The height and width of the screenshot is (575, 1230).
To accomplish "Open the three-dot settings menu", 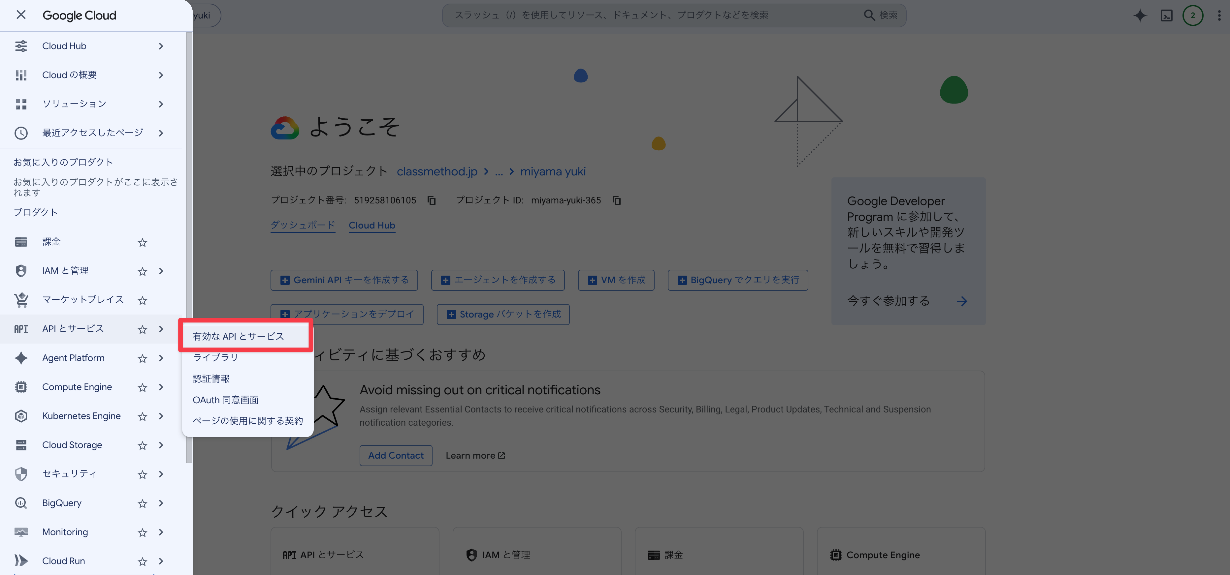I will [x=1219, y=15].
